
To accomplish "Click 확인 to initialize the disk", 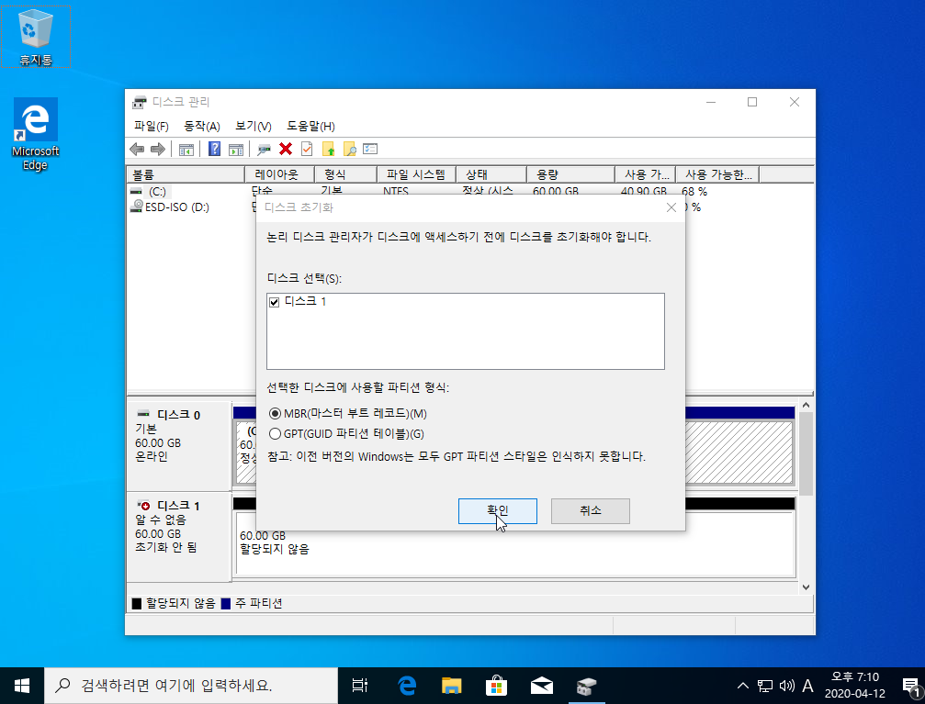I will [x=497, y=510].
